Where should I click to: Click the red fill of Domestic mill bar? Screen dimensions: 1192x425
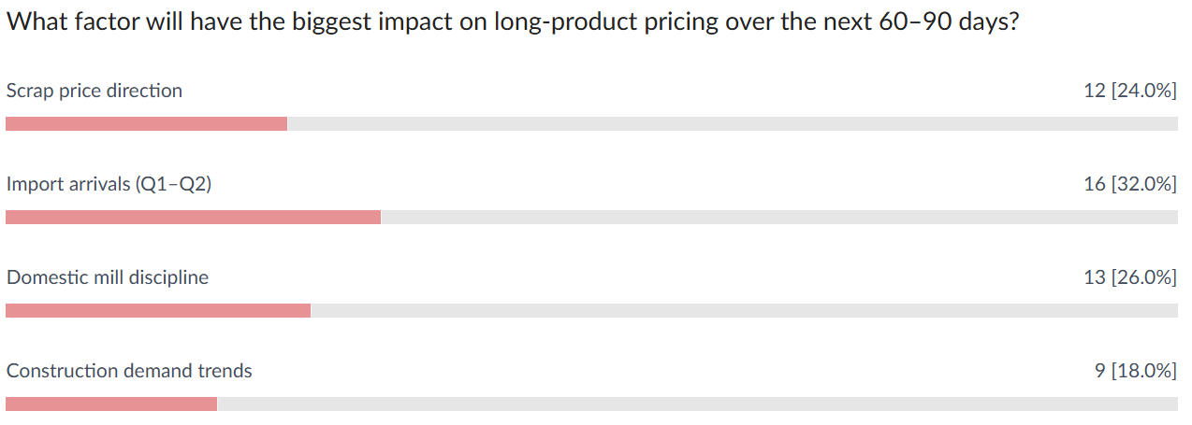click(158, 311)
